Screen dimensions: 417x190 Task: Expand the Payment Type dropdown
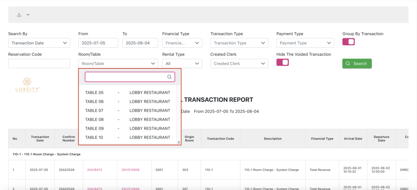[x=305, y=43]
